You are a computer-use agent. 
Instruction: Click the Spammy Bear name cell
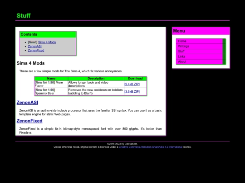pos(51,91)
